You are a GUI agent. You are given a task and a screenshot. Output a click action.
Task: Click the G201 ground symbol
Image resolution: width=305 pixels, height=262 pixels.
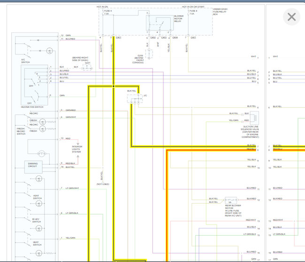click(x=87, y=68)
